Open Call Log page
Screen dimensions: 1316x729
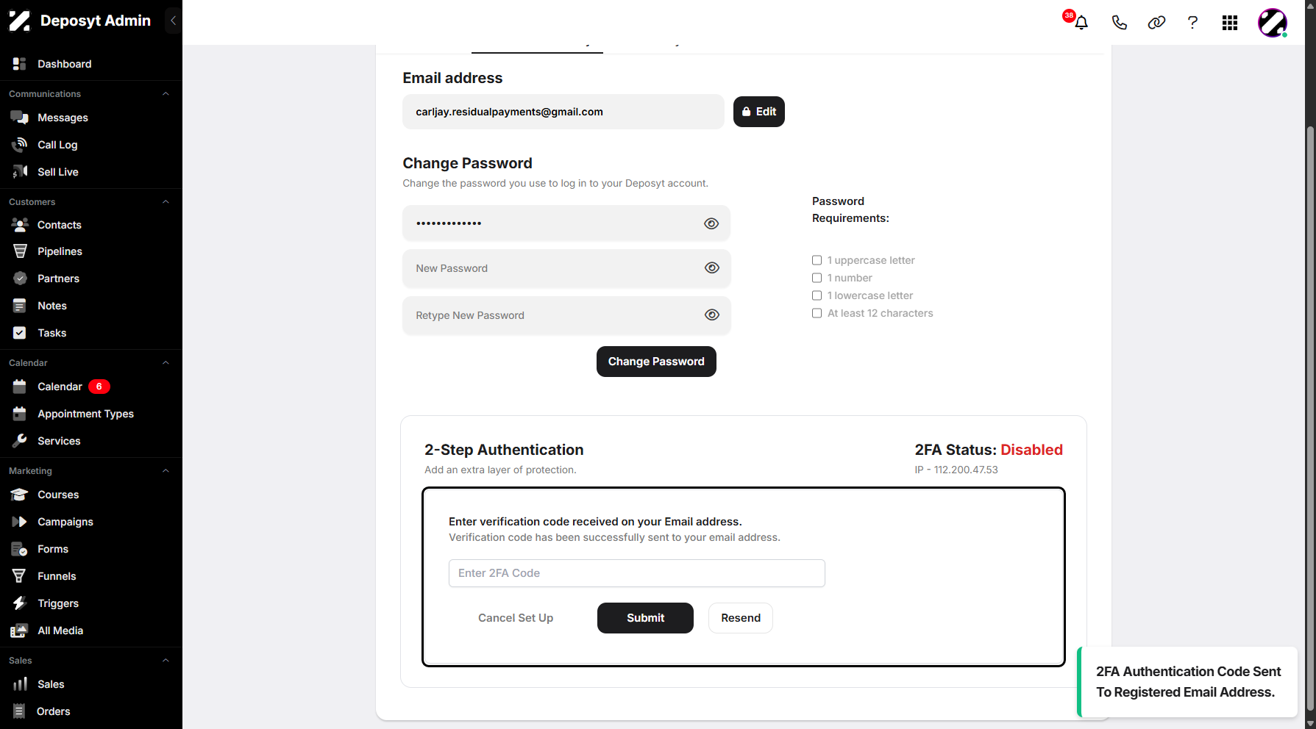pyautogui.click(x=57, y=145)
